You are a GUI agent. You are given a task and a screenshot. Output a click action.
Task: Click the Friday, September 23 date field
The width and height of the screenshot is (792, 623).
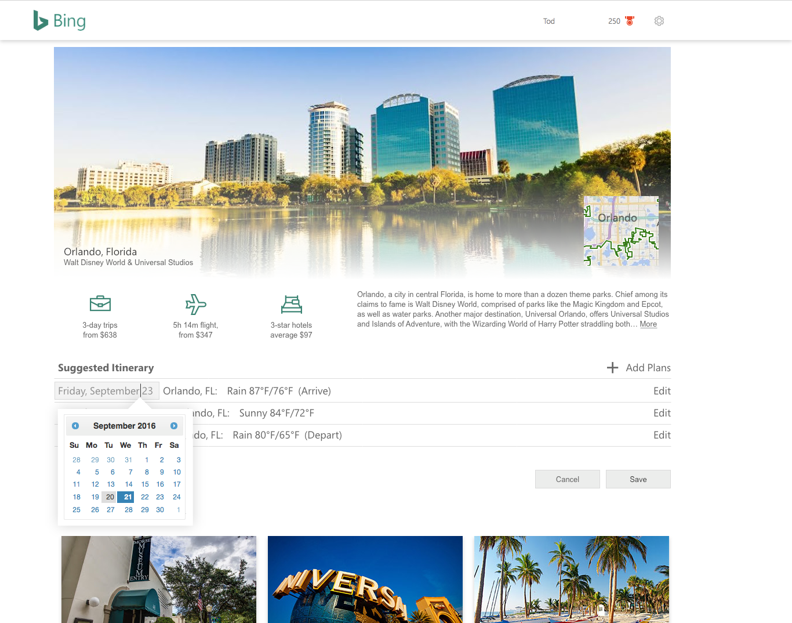pyautogui.click(x=107, y=391)
